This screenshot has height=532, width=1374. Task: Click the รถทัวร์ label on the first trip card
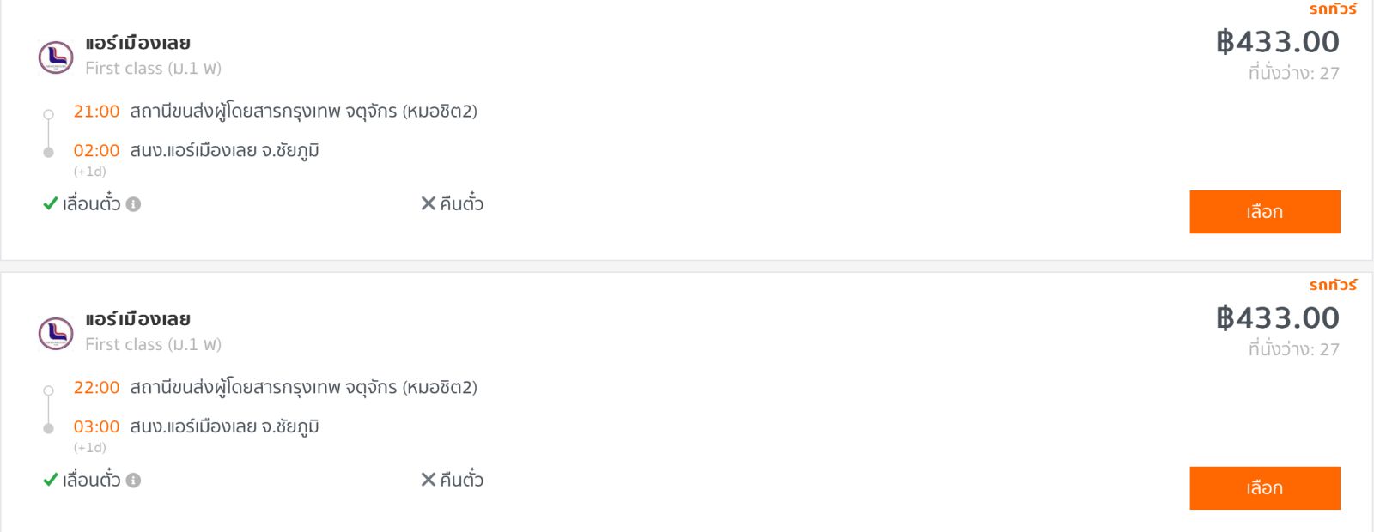[x=1333, y=9]
